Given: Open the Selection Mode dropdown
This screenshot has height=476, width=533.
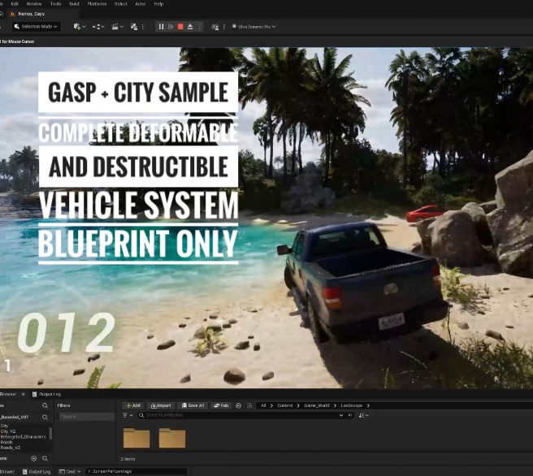Looking at the screenshot, I should pyautogui.click(x=37, y=27).
